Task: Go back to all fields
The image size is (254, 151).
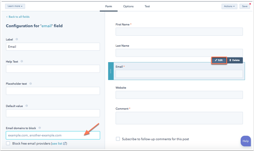Action: (x=18, y=17)
